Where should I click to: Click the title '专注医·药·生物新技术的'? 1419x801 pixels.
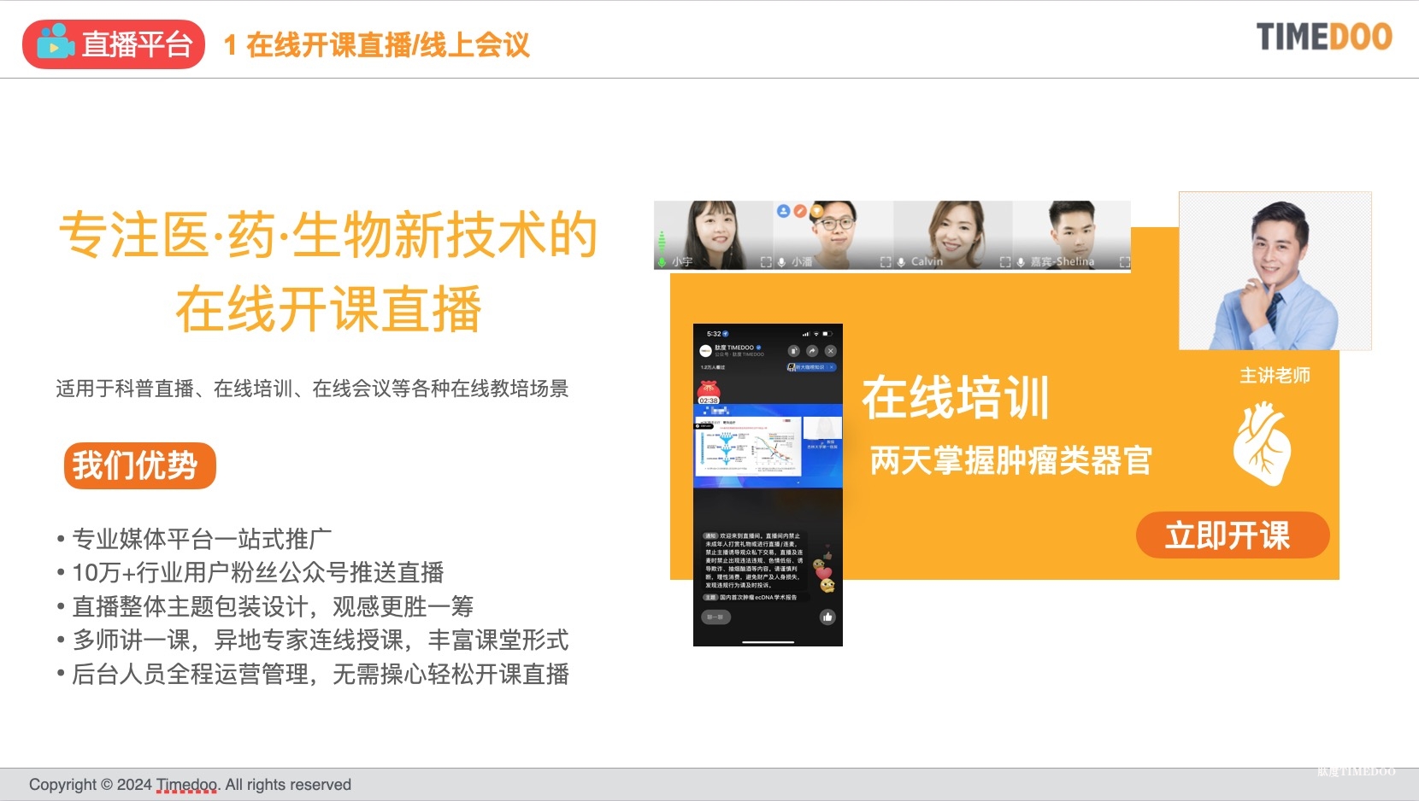click(x=328, y=235)
